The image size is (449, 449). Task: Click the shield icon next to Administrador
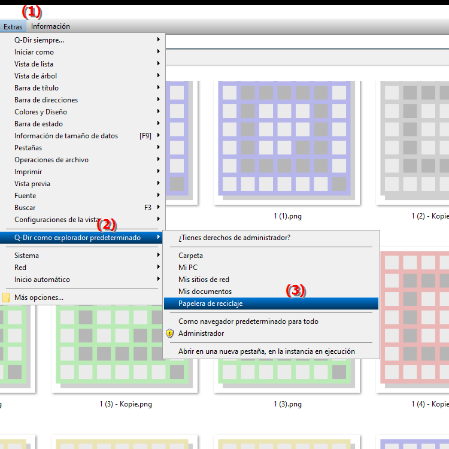tap(170, 333)
